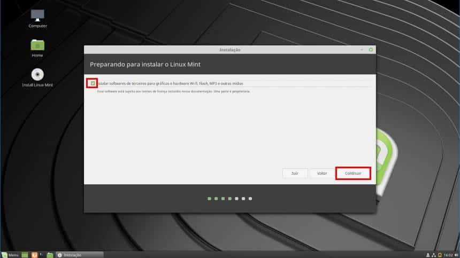Click the yellow update shield tray icon
The width and height of the screenshot is (460, 258).
coord(440,255)
